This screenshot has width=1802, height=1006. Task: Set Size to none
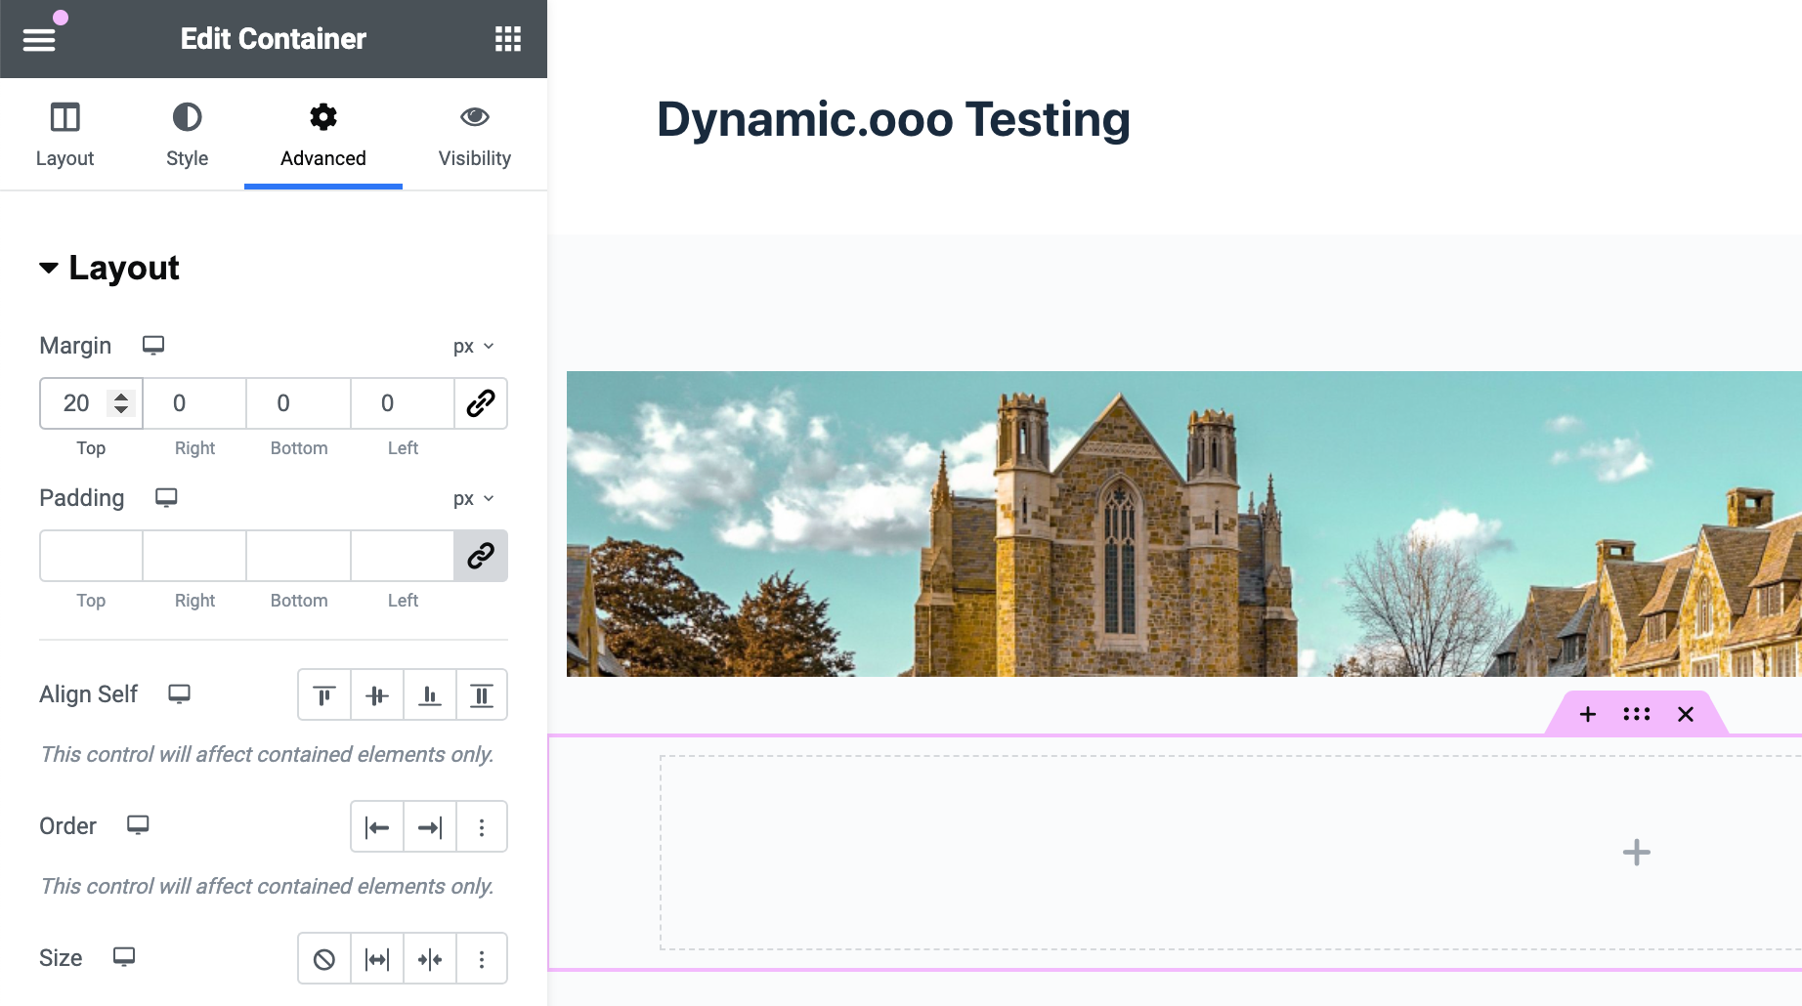pos(324,959)
